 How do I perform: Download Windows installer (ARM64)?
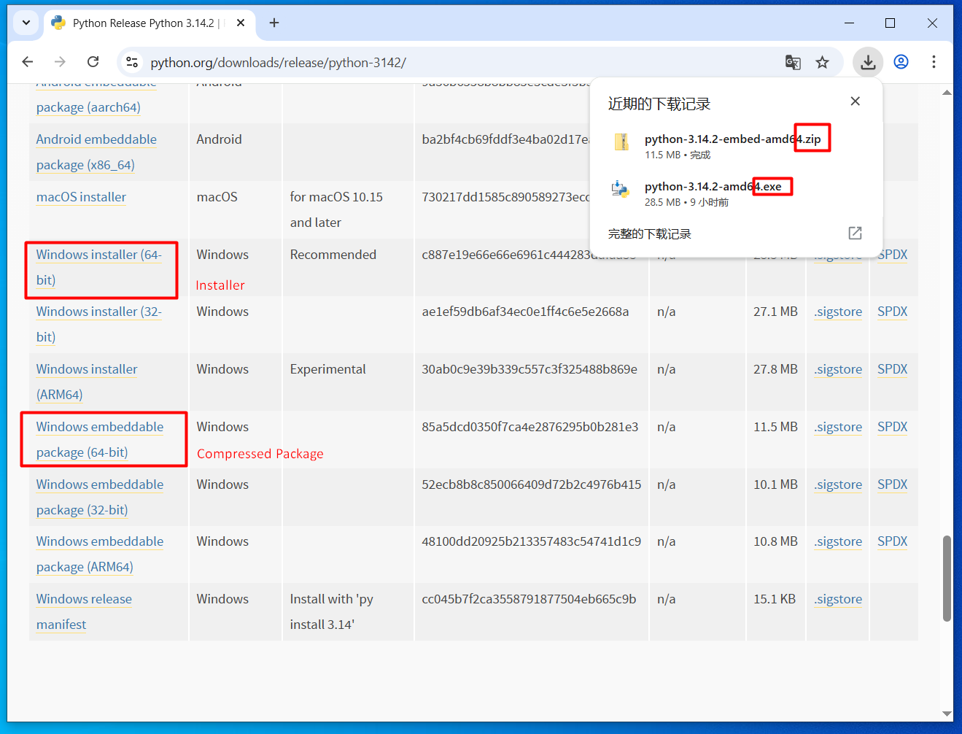[x=87, y=382]
